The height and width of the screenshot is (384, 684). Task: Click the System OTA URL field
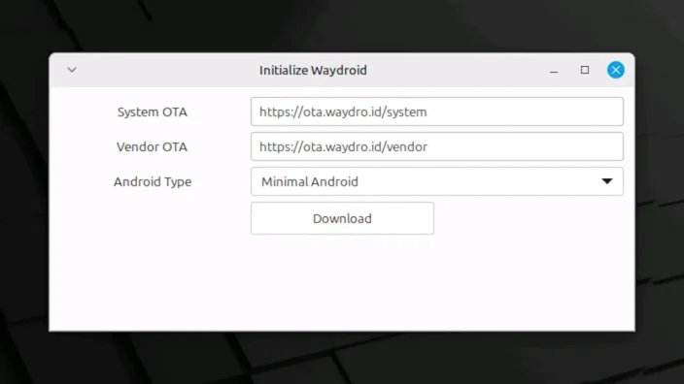coord(436,112)
